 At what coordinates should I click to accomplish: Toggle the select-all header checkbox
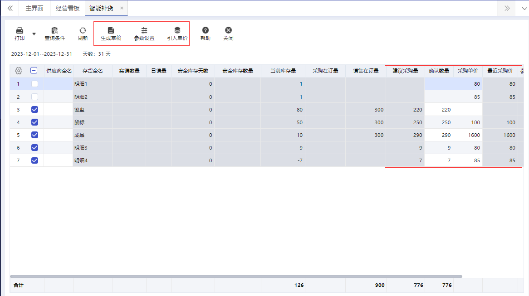[34, 70]
